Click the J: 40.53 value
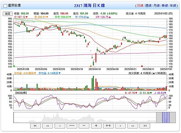 point(160,93)
